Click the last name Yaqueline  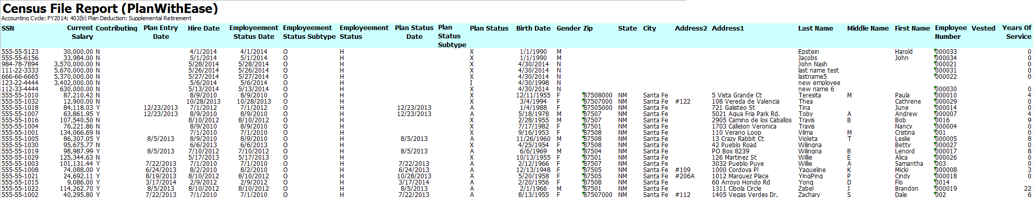[x=812, y=170]
